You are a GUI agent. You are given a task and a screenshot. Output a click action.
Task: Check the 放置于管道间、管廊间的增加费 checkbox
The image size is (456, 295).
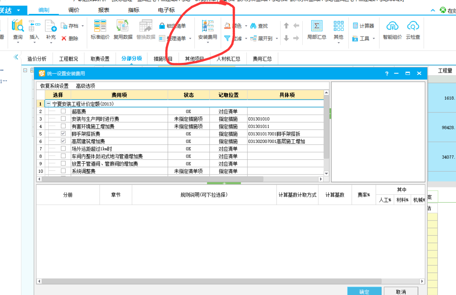[63, 164]
